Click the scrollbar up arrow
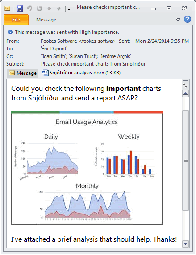This screenshot has height=255, width=196. 185,94
